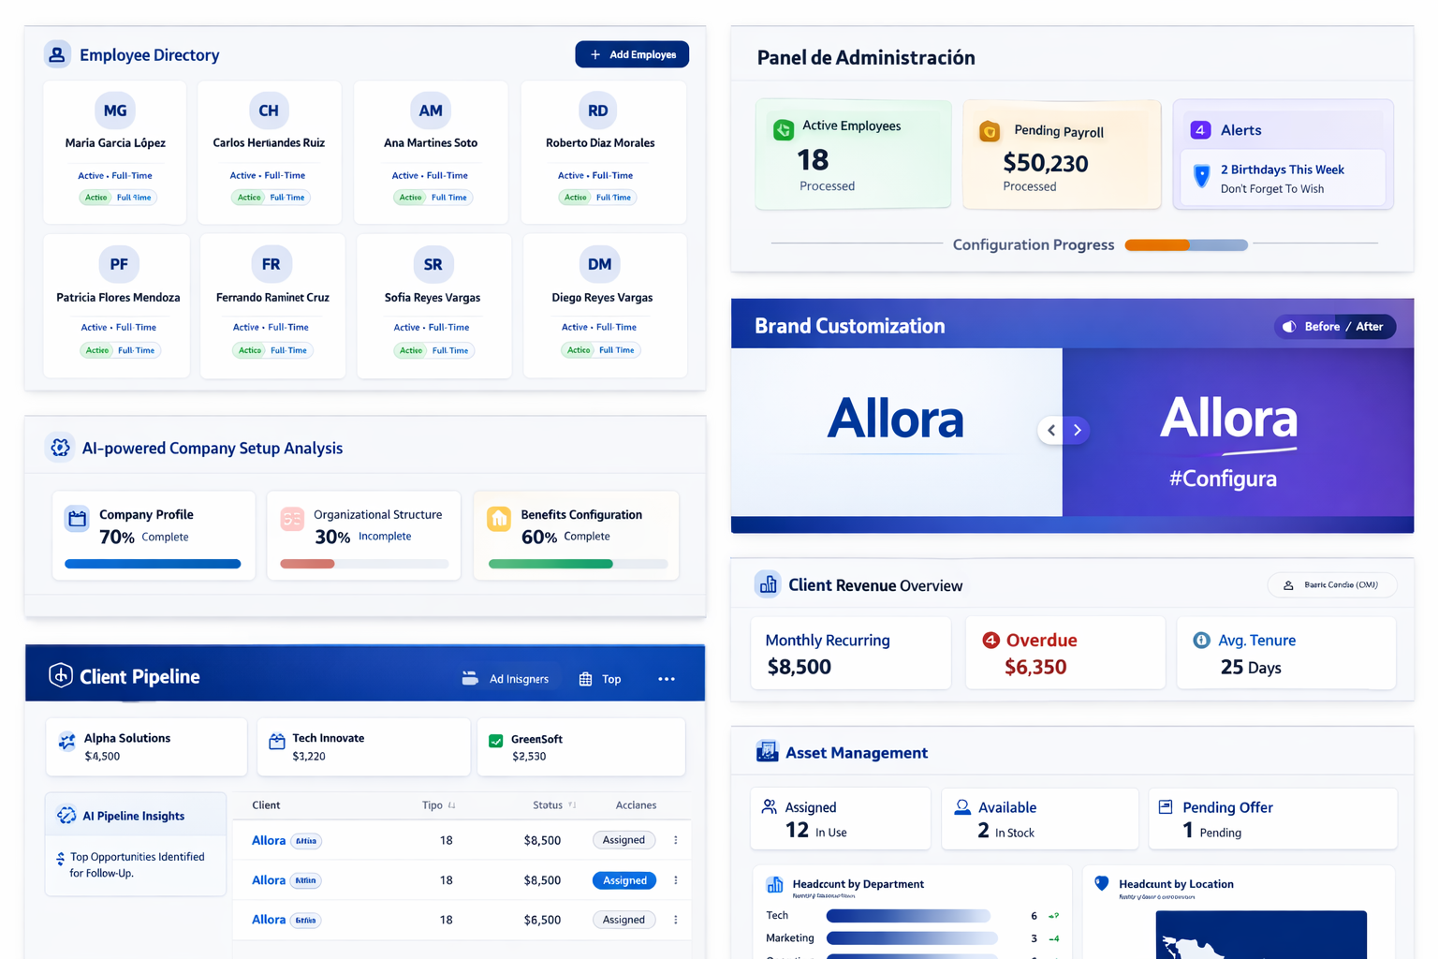Select the AI-powered Company Setup Analysis gear icon

[59, 447]
